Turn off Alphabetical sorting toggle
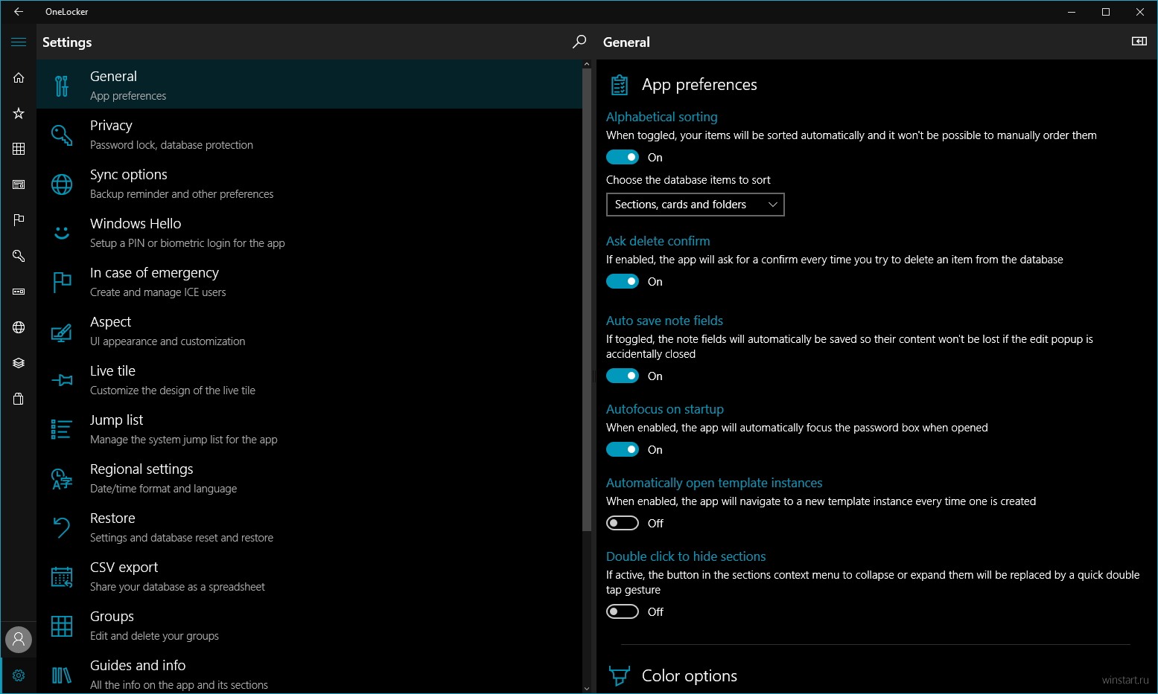1158x694 pixels. click(x=623, y=157)
